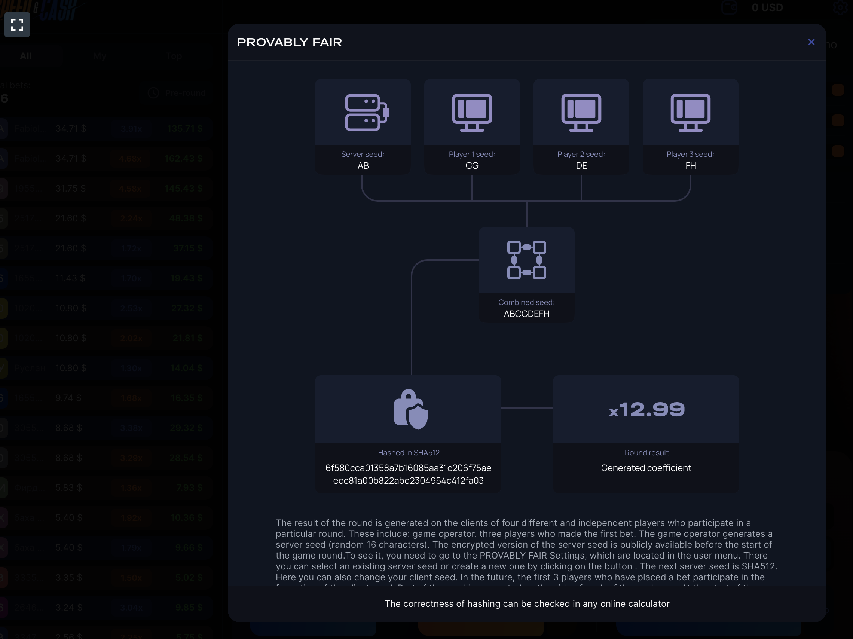The height and width of the screenshot is (639, 853).
Task: Switch to the Top bets tab
Action: point(174,56)
